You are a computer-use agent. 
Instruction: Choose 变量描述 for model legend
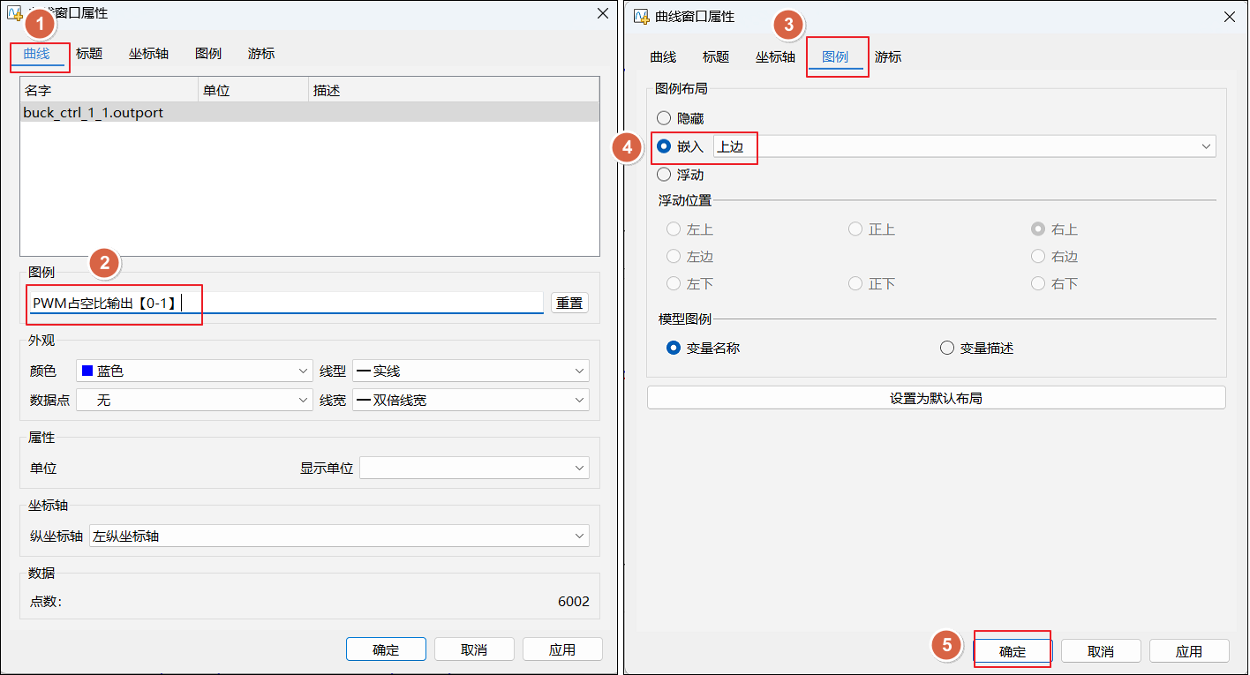pos(947,348)
